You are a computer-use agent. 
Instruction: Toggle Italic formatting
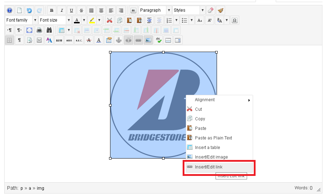(x=62, y=10)
